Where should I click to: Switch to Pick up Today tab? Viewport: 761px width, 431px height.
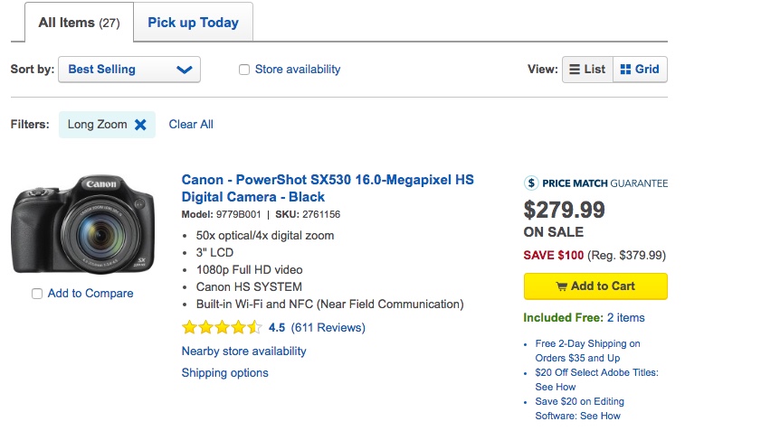click(193, 23)
